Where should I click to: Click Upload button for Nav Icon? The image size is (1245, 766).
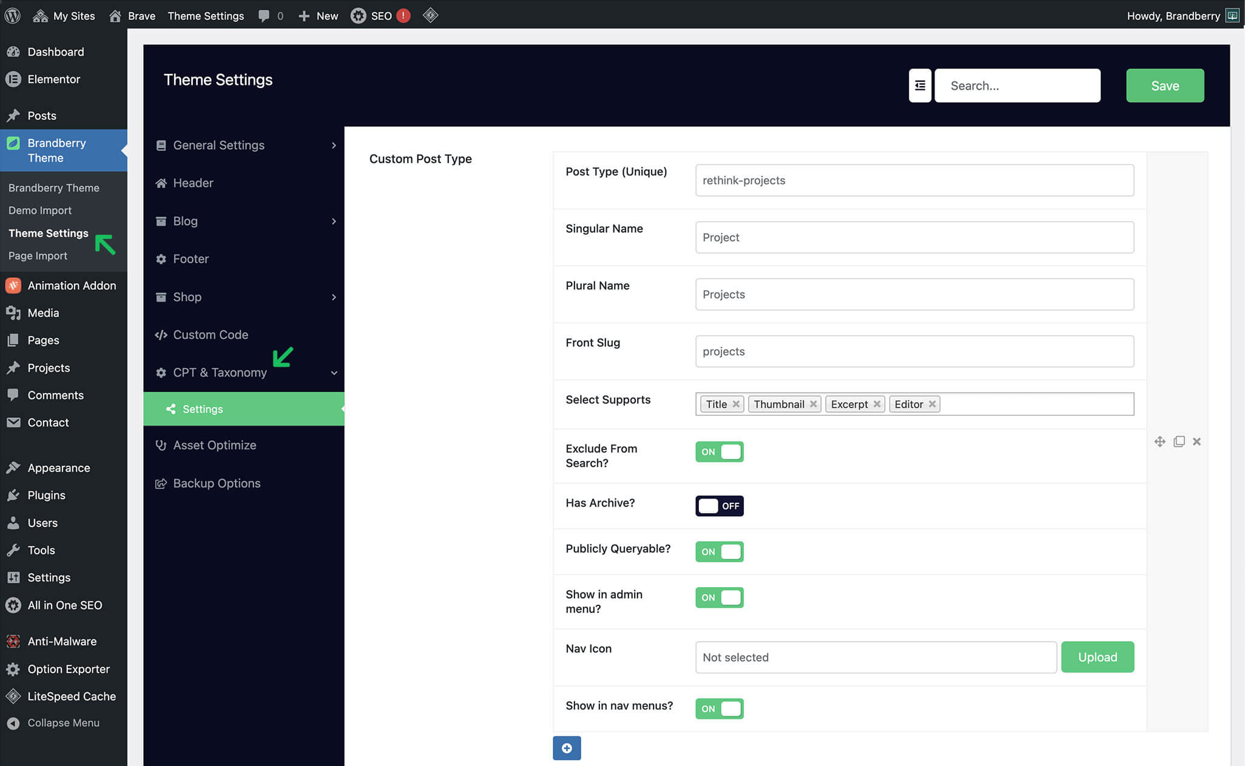click(x=1097, y=657)
